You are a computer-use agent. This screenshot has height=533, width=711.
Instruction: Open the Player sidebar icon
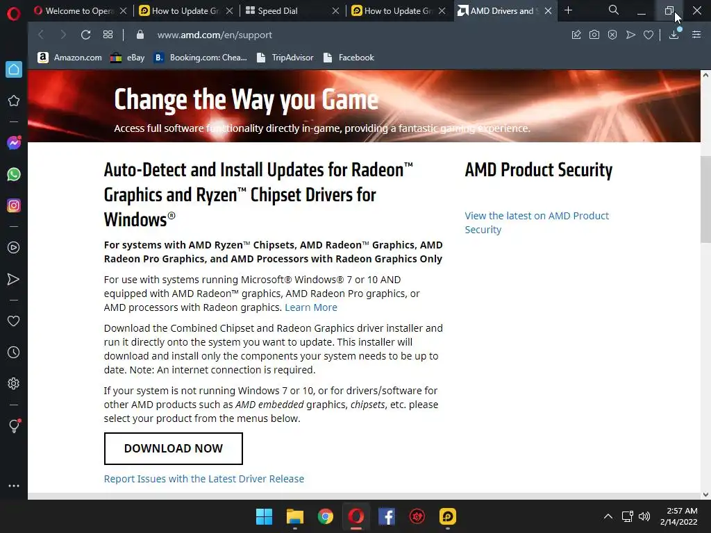[14, 248]
